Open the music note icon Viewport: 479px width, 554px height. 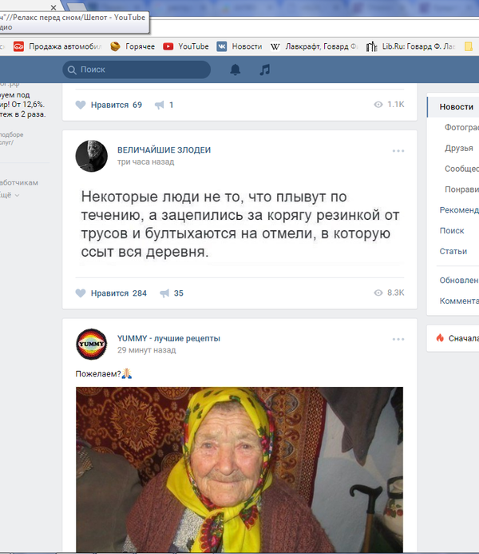point(265,70)
